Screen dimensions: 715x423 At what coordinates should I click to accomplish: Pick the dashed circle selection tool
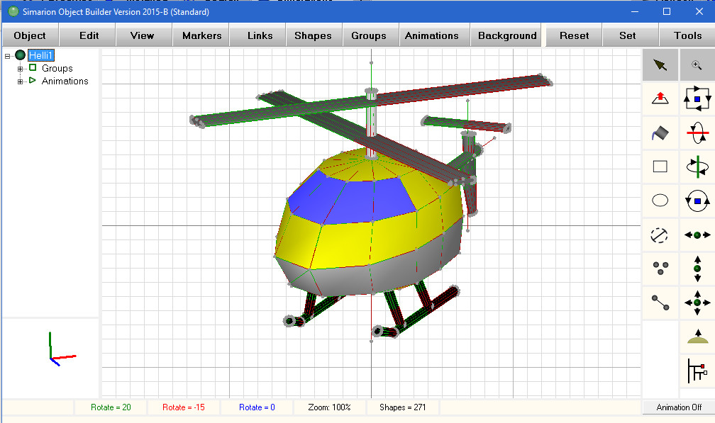click(x=660, y=235)
